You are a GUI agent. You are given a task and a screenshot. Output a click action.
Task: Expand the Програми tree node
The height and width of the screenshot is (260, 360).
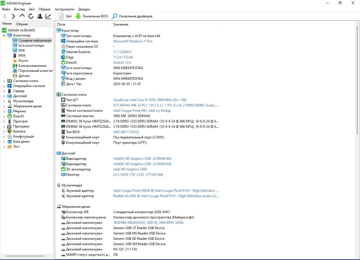pos(4,126)
